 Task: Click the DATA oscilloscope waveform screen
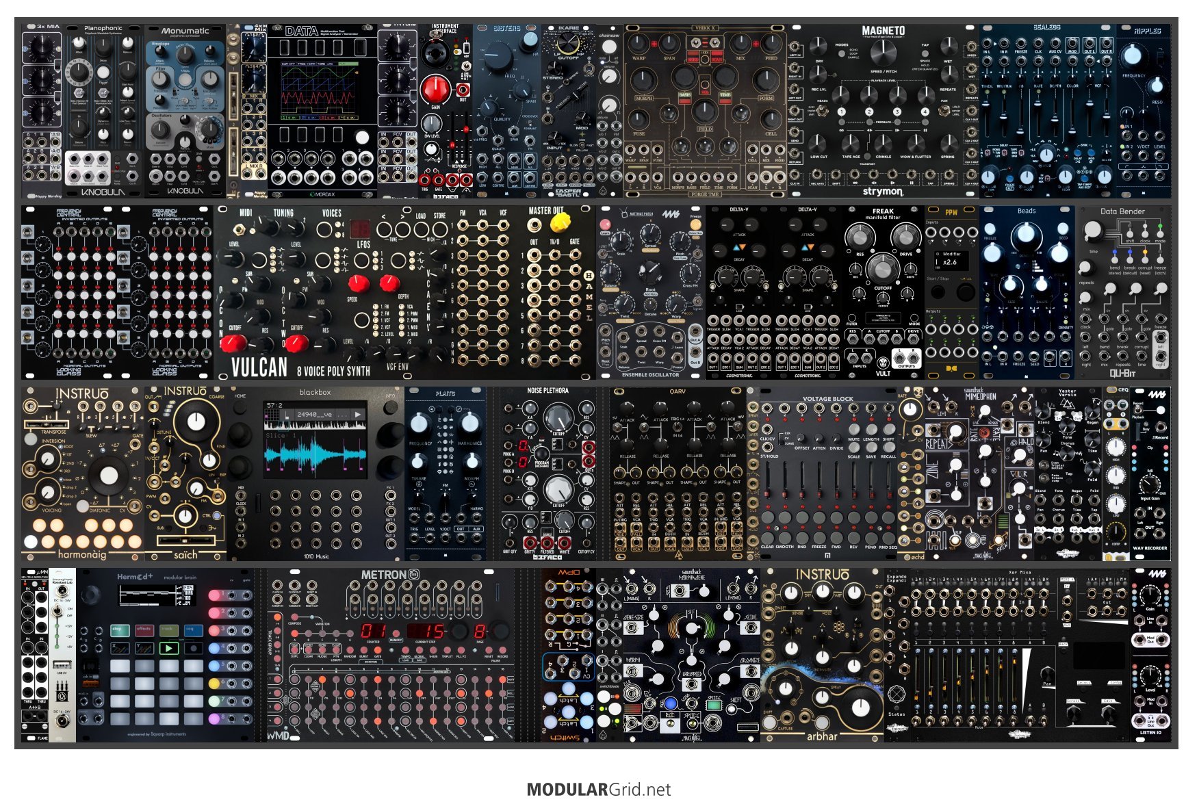[320, 91]
